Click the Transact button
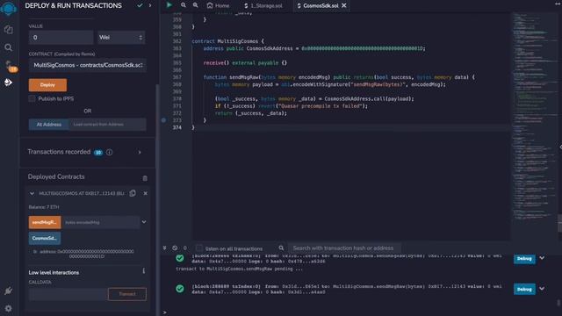The height and width of the screenshot is (316, 562). [x=126, y=294]
